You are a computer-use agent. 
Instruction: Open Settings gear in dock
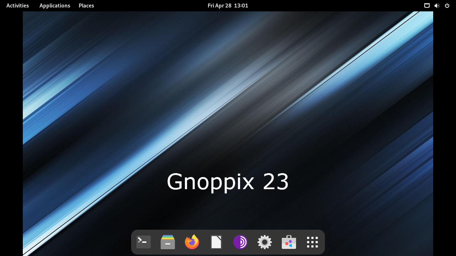[x=265, y=242]
